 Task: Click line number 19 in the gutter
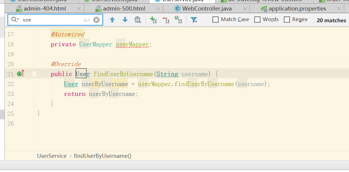(x=11, y=54)
